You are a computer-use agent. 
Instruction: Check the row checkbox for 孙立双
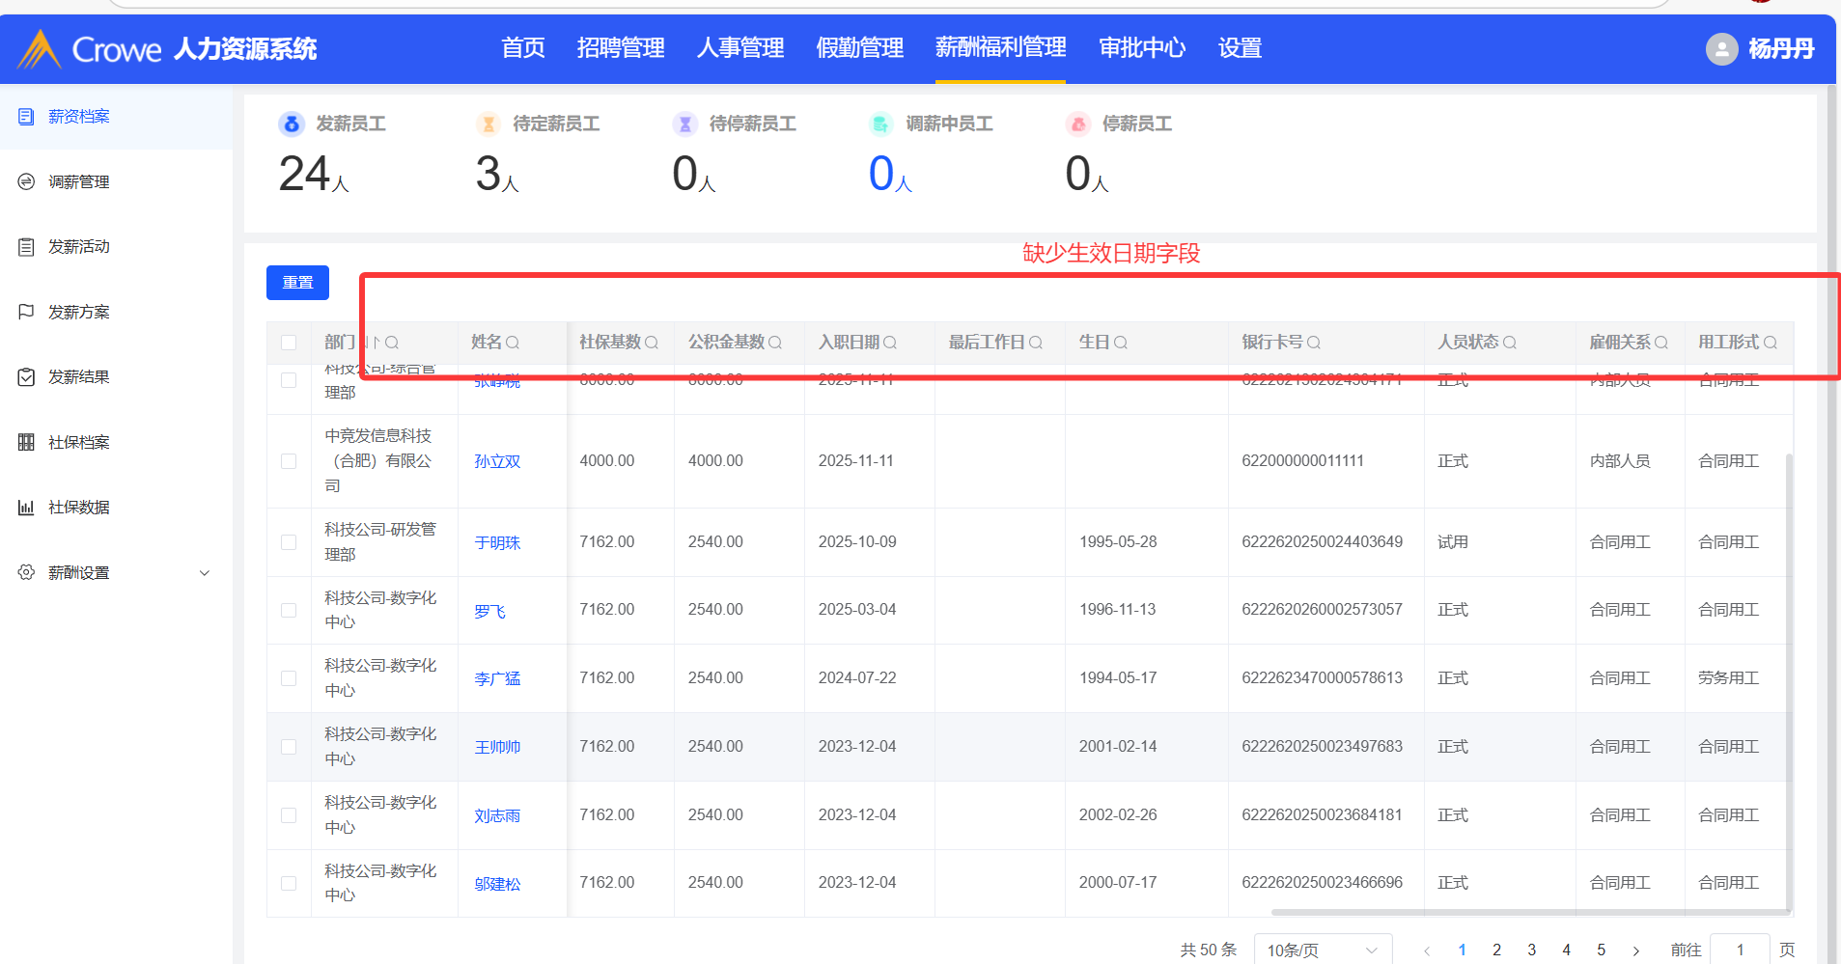pos(289,461)
